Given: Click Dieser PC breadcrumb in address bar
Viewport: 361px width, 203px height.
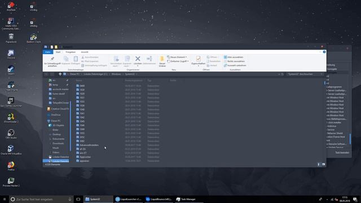Looking at the screenshot, I should [x=74, y=74].
